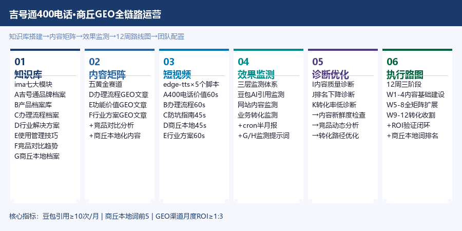The width and height of the screenshot is (462, 231).
Task: Click the 执行路图 card heading
Action: [405, 74]
